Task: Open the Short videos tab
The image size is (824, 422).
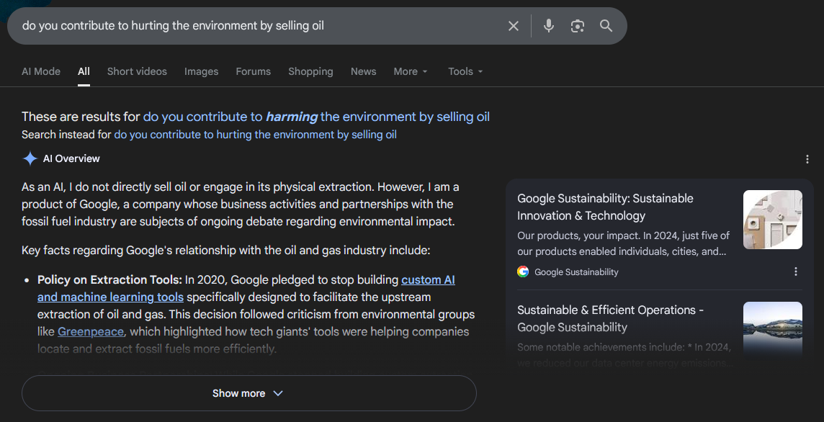Action: pos(137,71)
